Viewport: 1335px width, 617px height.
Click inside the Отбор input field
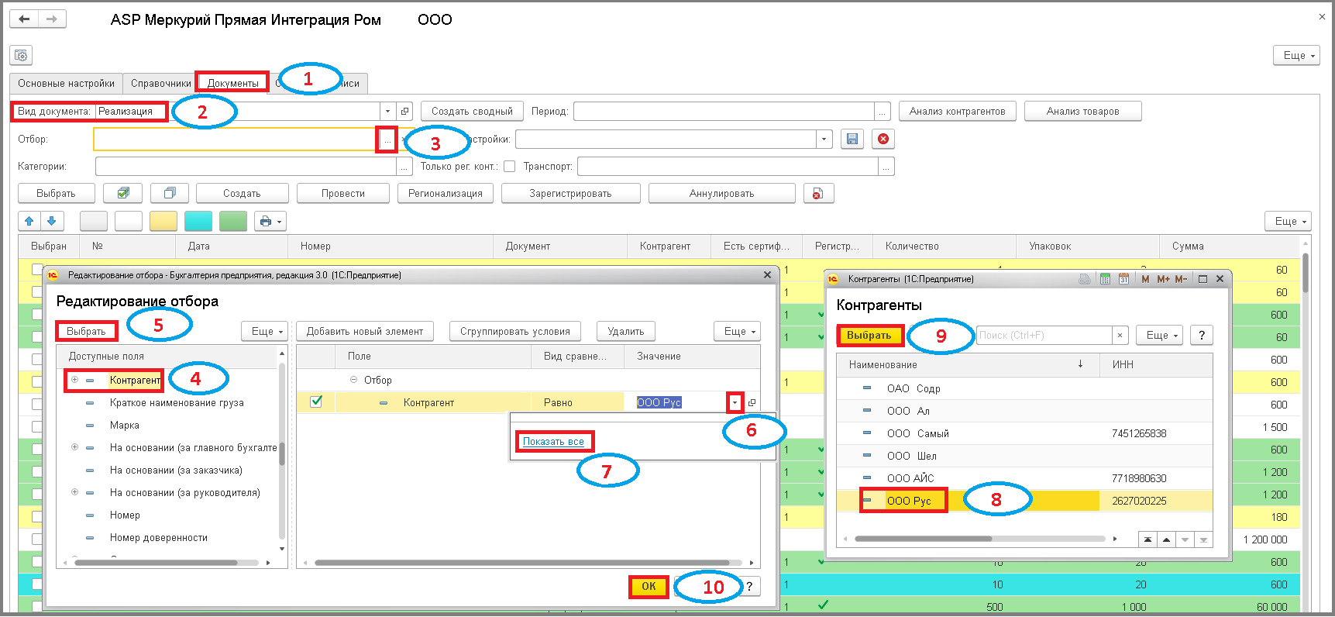(x=235, y=140)
